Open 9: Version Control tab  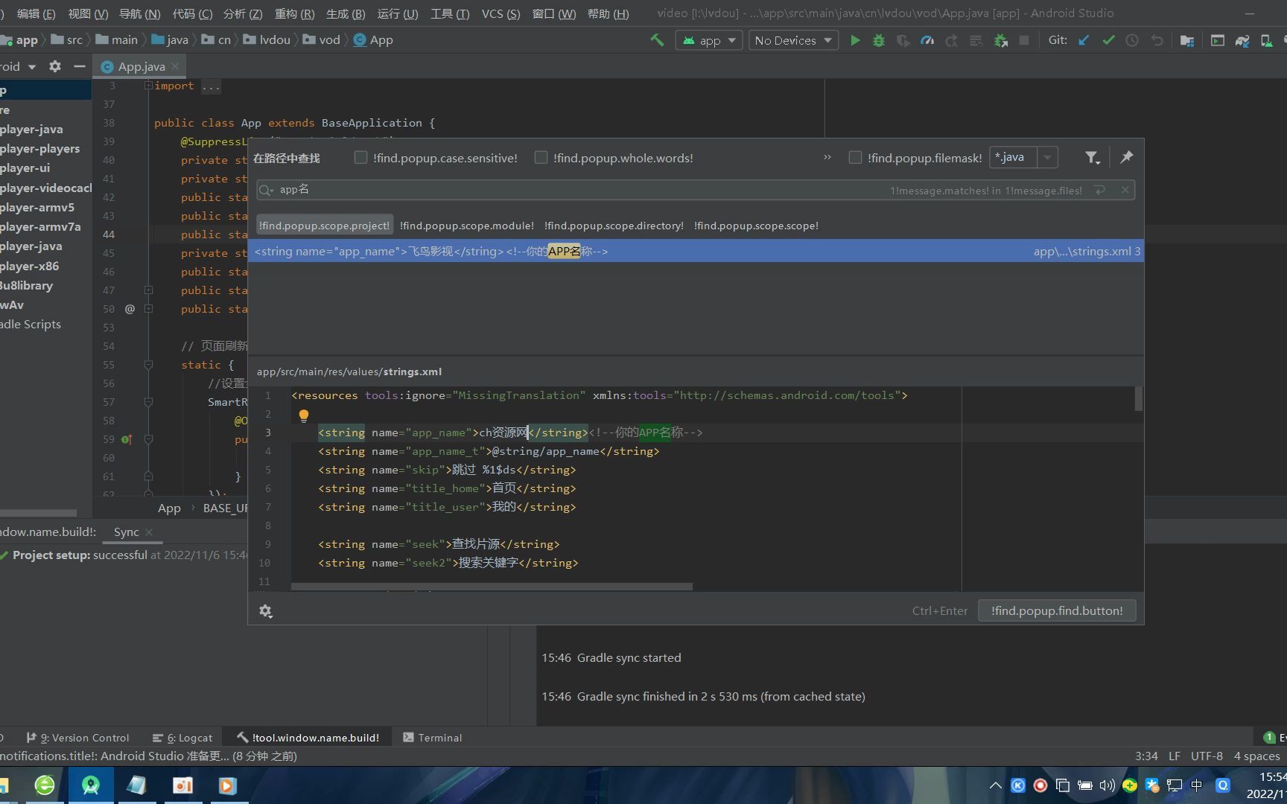point(77,738)
